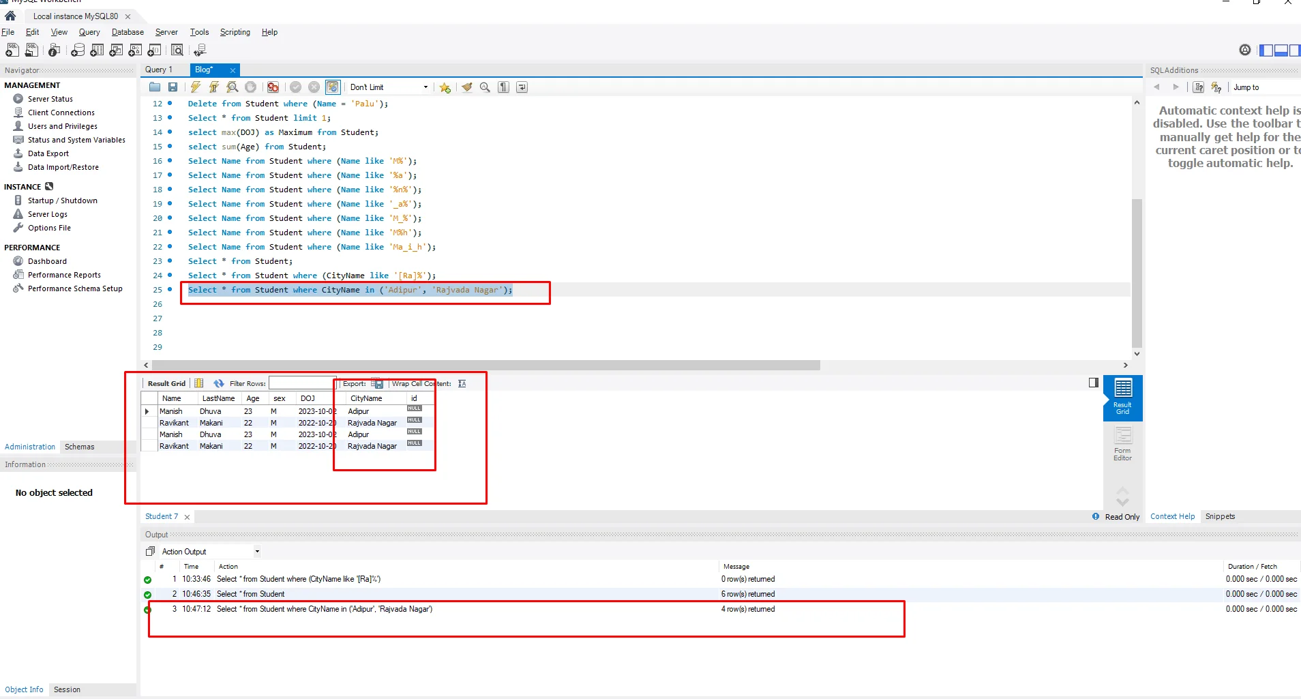The image size is (1301, 699).
Task: Toggle invisible characters pilcrow button
Action: tap(503, 87)
